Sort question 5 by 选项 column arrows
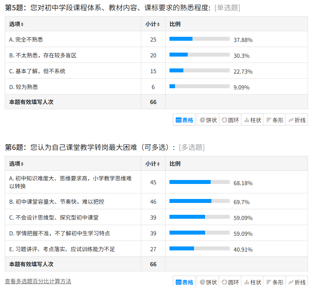The height and width of the screenshot is (286, 312). 22,24
